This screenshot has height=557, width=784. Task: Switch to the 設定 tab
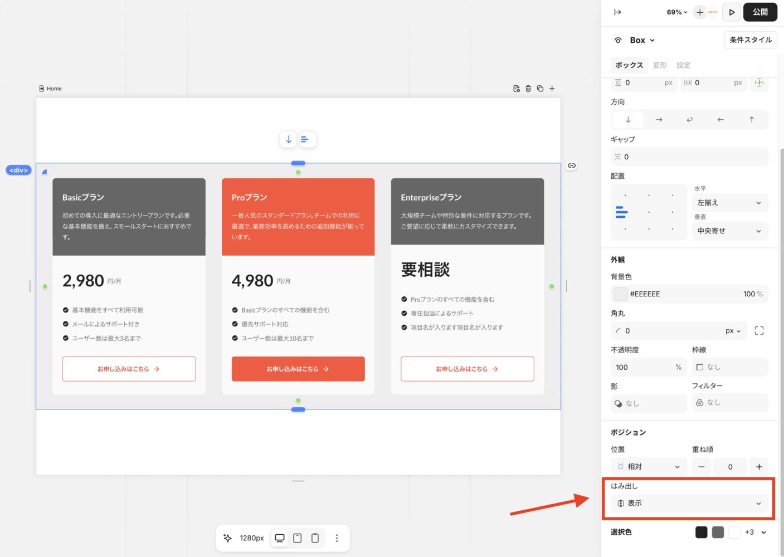point(683,65)
